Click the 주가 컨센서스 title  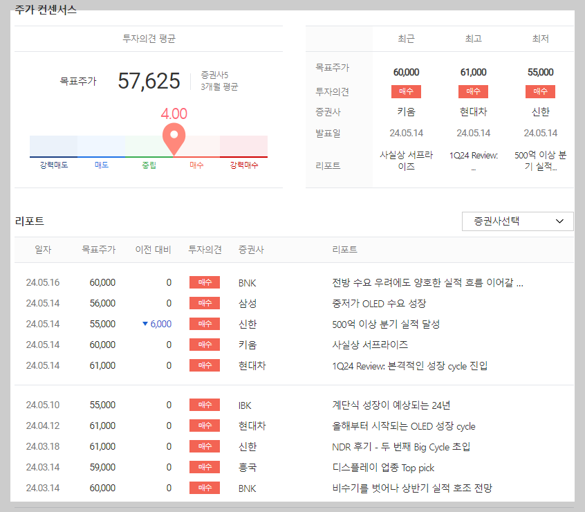point(46,9)
